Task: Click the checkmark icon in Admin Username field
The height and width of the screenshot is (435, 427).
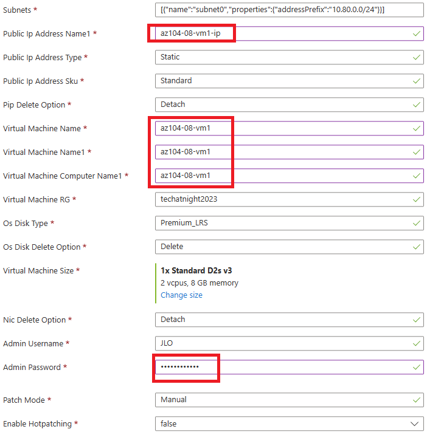Action: pos(416,344)
